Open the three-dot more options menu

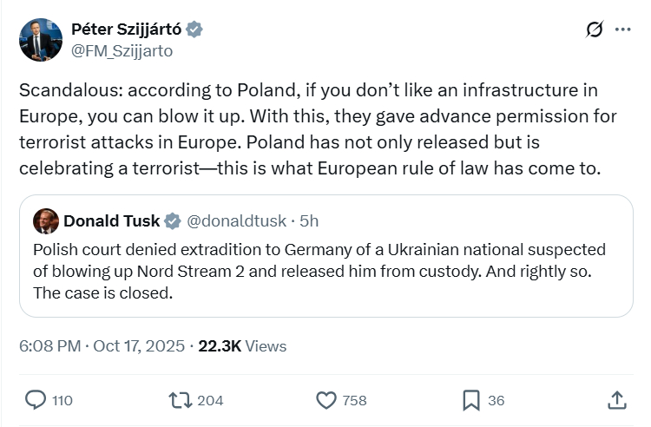tap(622, 30)
